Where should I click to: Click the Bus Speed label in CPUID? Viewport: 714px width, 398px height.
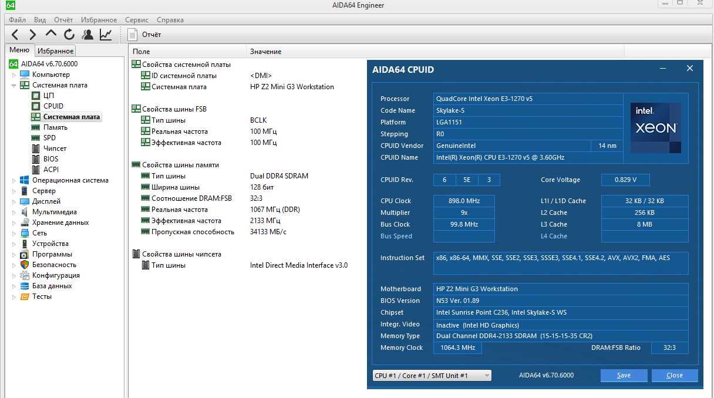[396, 236]
